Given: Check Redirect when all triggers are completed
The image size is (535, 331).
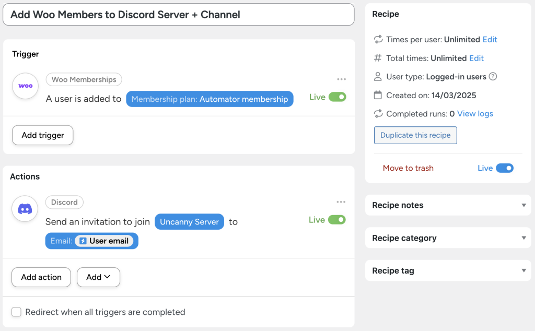Looking at the screenshot, I should [x=16, y=312].
